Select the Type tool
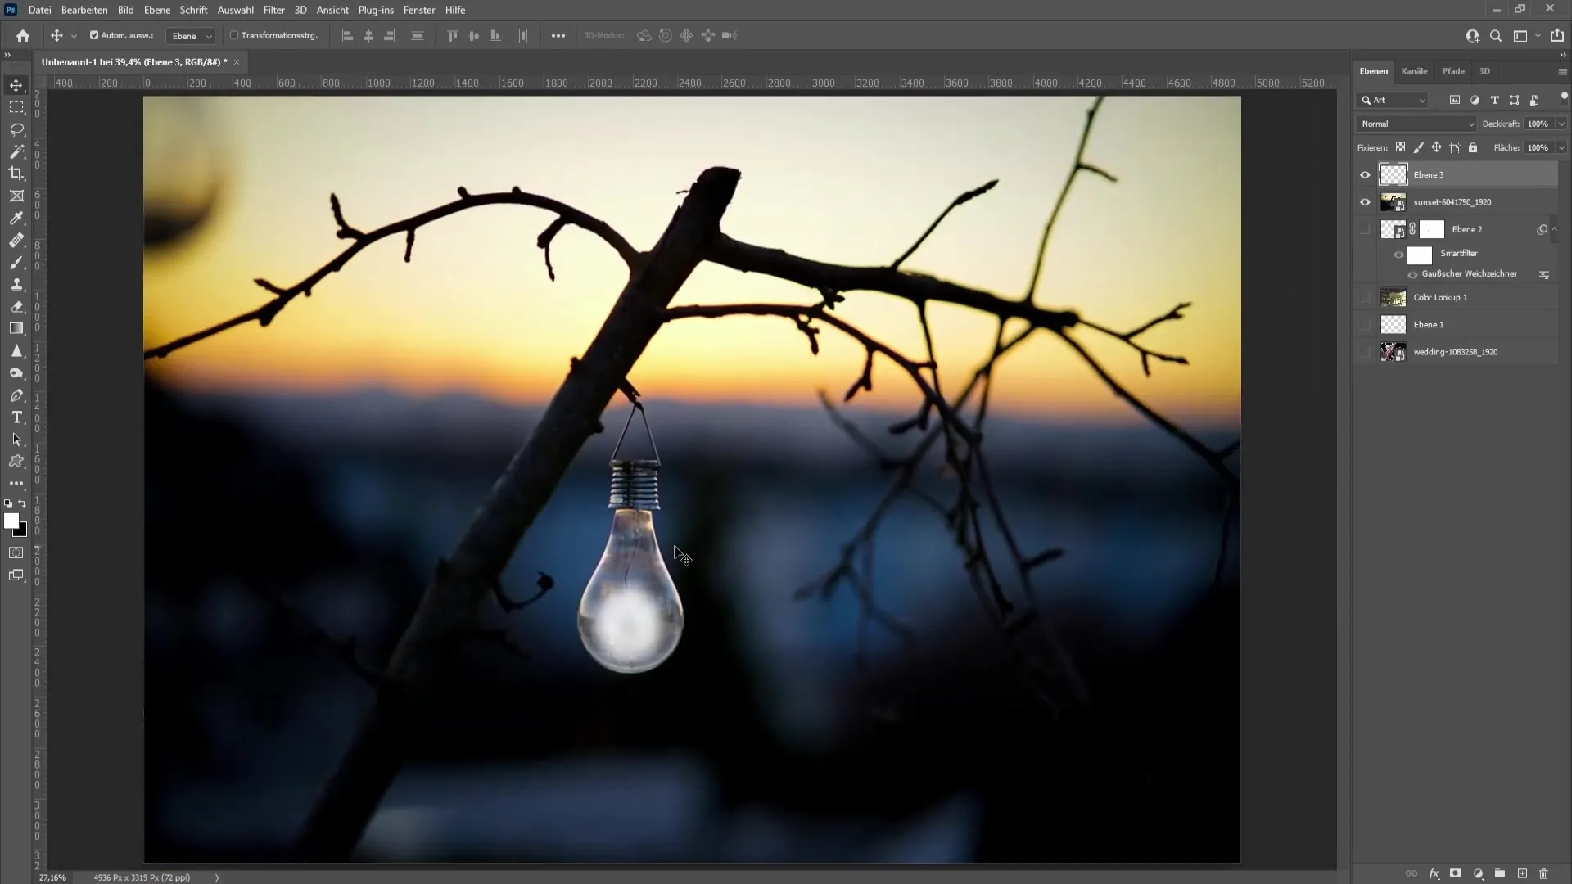Viewport: 1572px width, 884px height. [16, 417]
